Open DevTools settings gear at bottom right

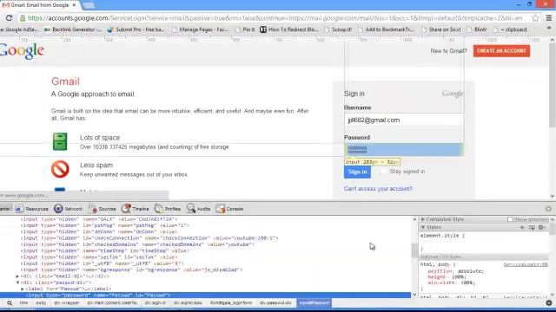[548, 302]
